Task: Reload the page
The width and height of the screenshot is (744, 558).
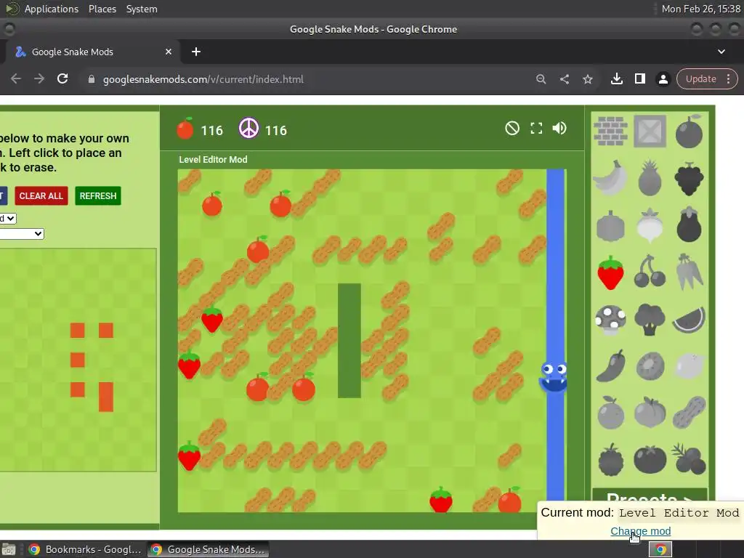Action: click(62, 78)
